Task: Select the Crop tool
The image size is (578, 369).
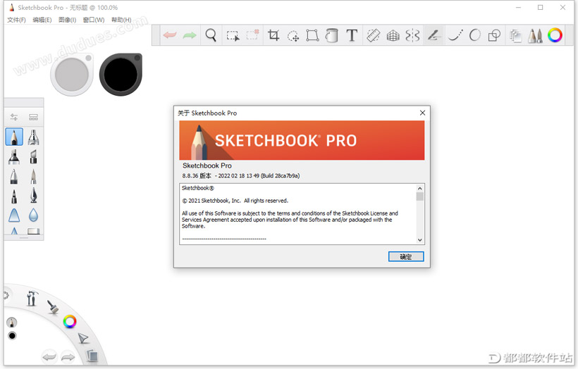Action: [x=273, y=35]
